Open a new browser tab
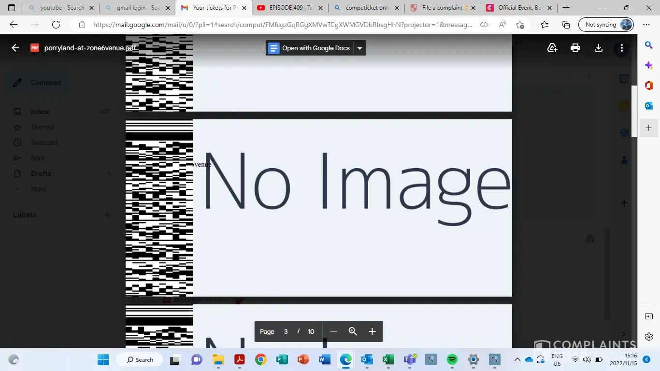Image resolution: width=660 pixels, height=371 pixels. (566, 8)
